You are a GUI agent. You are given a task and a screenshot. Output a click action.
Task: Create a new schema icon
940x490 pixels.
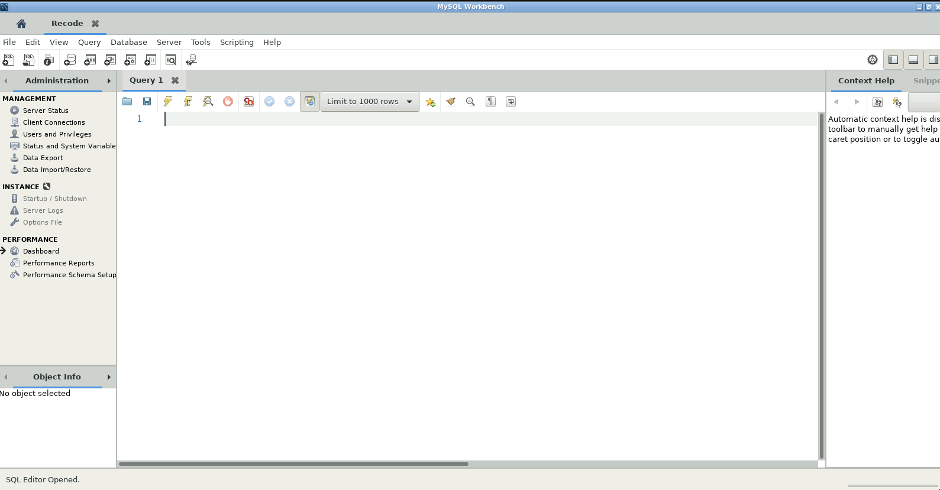[x=70, y=60]
